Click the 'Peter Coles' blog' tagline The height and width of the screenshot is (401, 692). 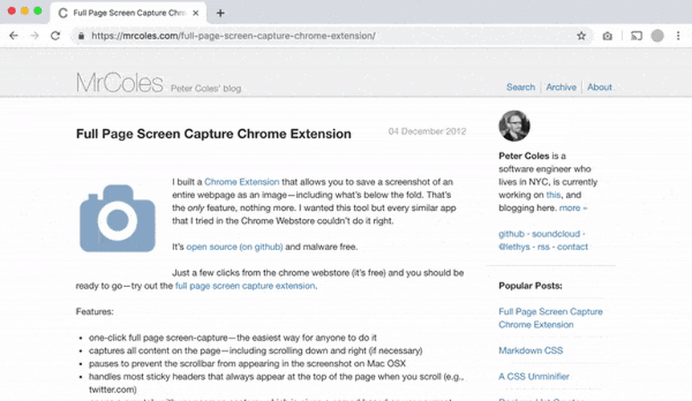coord(206,88)
